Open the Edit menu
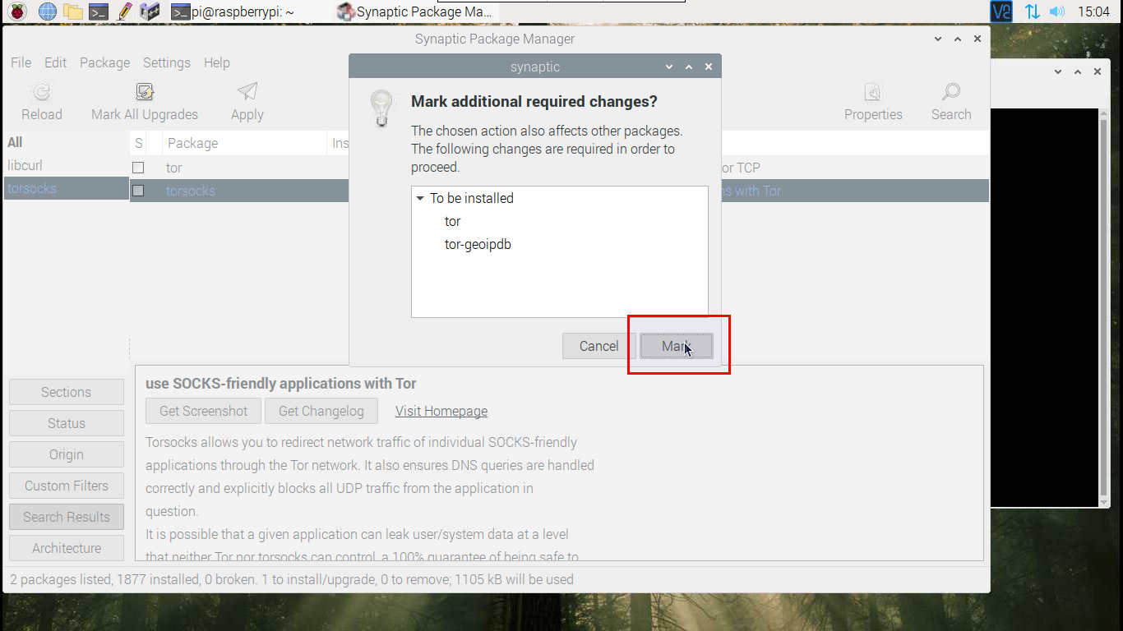 [x=55, y=62]
